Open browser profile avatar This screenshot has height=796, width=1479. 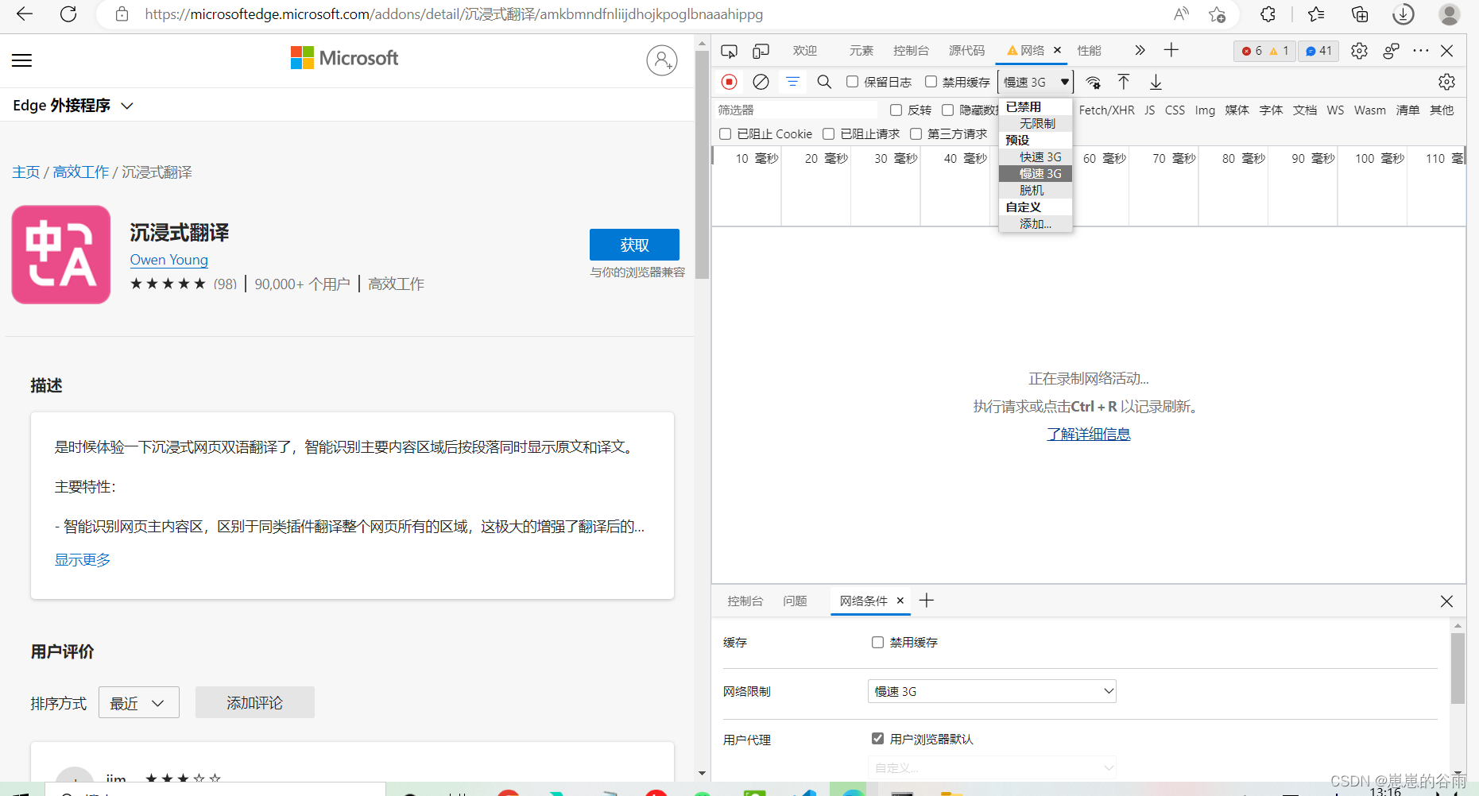[1450, 14]
